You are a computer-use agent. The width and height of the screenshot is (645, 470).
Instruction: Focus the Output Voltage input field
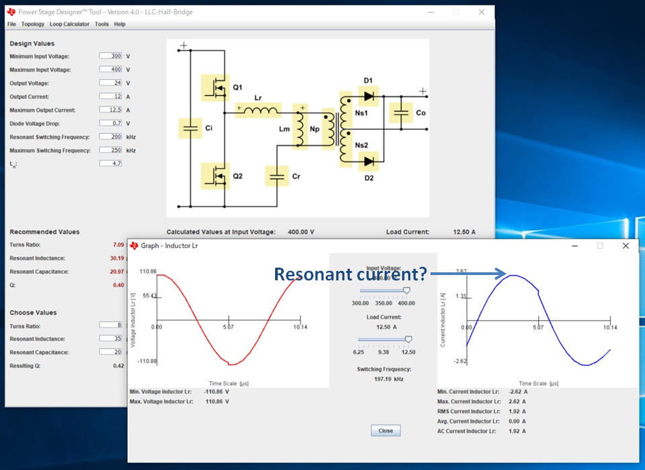pyautogui.click(x=111, y=83)
